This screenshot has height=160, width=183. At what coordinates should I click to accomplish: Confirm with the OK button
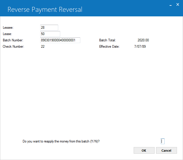click(144, 151)
